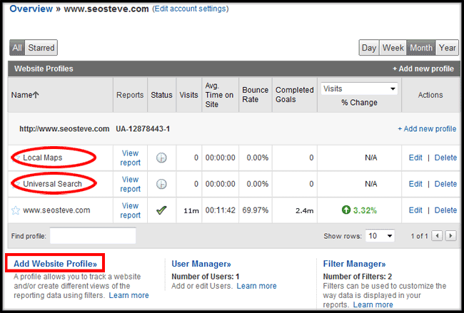464x313 pixels.
Task: Click UA-12878443-1 tracking ID
Action: click(143, 129)
